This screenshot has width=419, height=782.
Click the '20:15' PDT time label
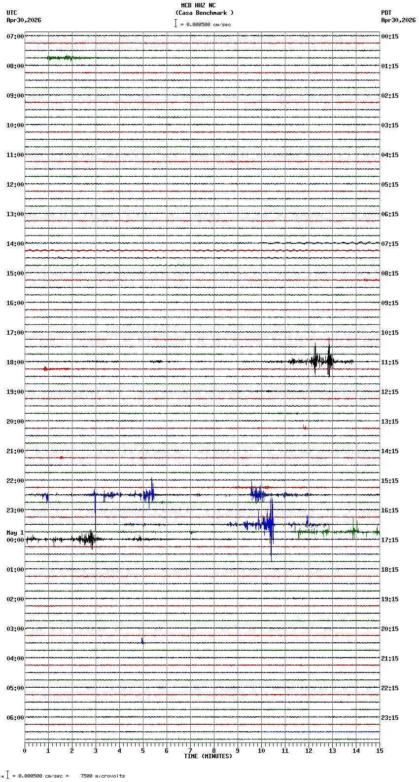tap(390, 629)
